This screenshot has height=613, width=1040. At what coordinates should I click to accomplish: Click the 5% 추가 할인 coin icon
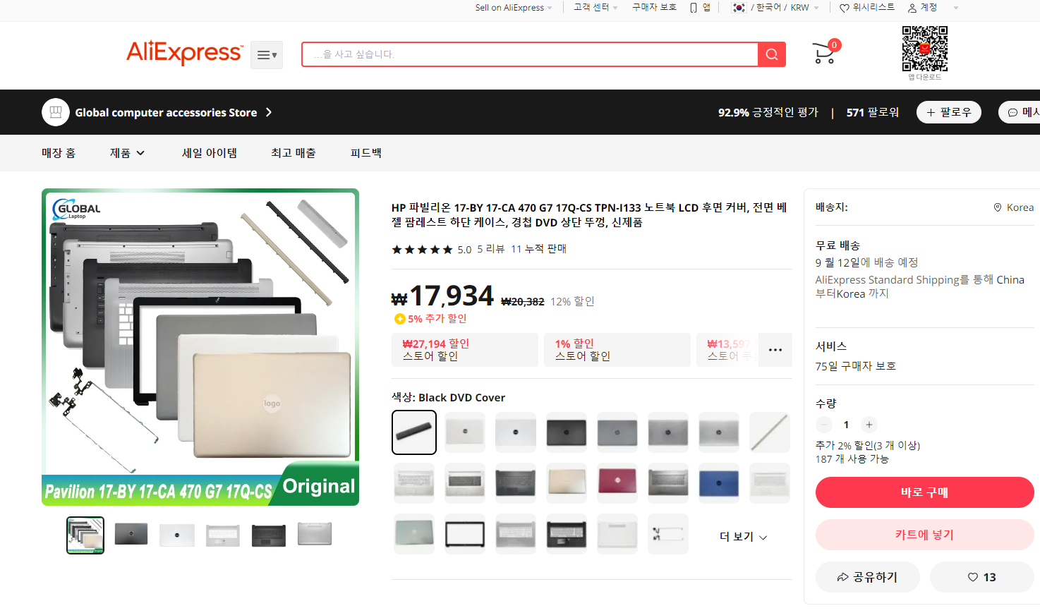(x=399, y=319)
